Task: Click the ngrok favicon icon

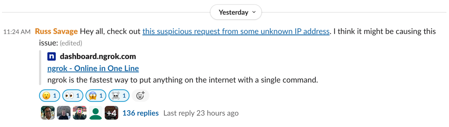Action: [x=52, y=56]
